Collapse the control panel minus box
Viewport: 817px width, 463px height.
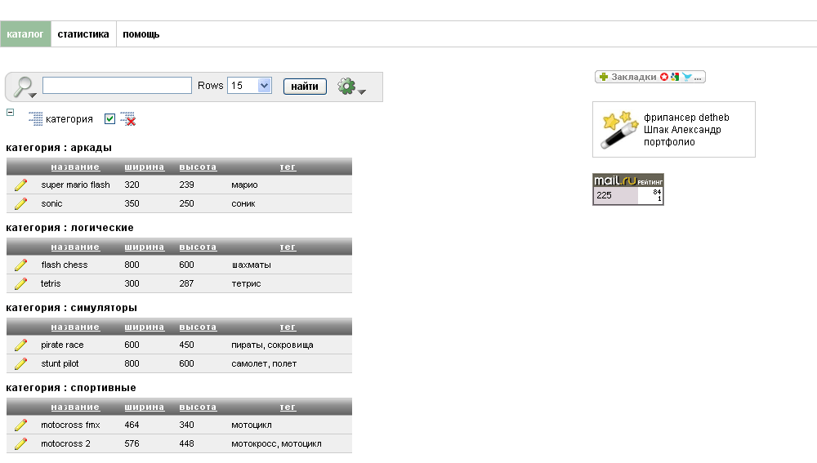(x=10, y=112)
